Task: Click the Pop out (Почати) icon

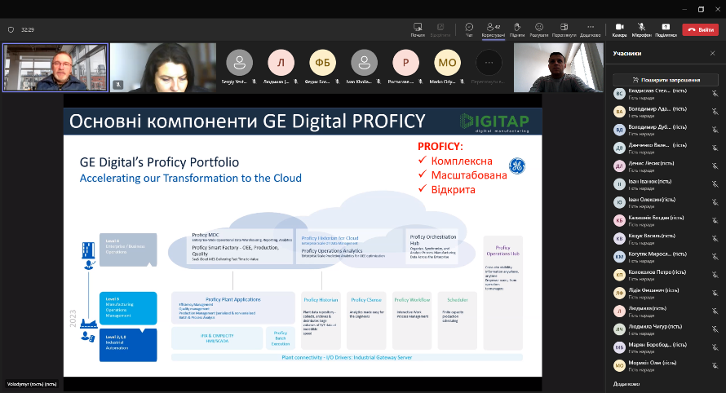Action: coord(418,29)
